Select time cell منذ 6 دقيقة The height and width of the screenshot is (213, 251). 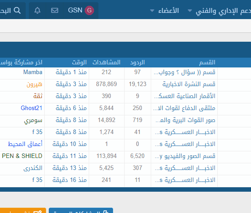coord(71,108)
